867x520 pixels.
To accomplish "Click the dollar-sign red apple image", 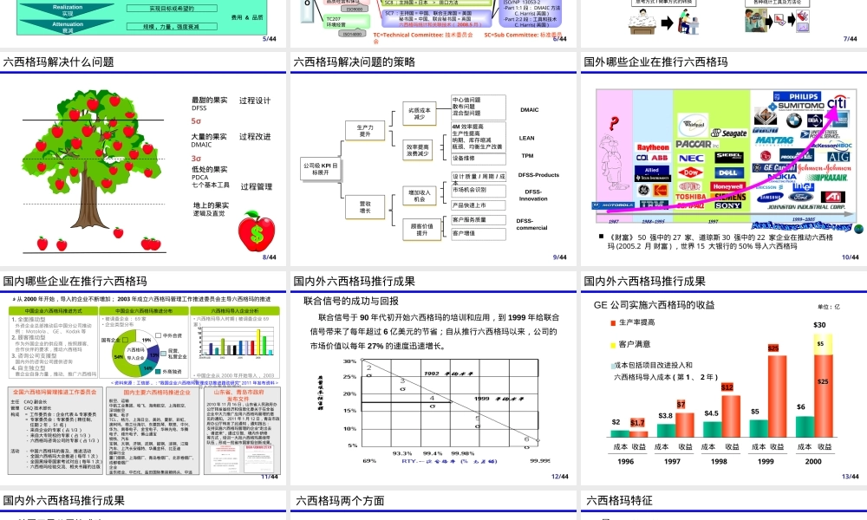I will pyautogui.click(x=256, y=231).
